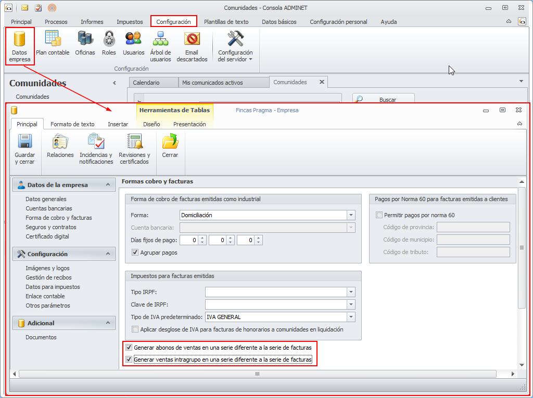
Task: Select Certificado digital in sidebar
Action: [x=47, y=236]
